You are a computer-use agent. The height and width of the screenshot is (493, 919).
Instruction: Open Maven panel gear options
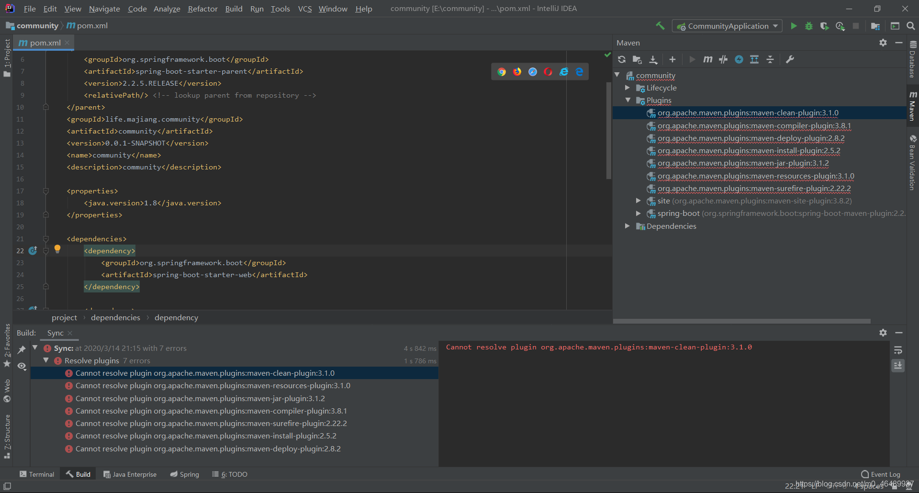(883, 43)
